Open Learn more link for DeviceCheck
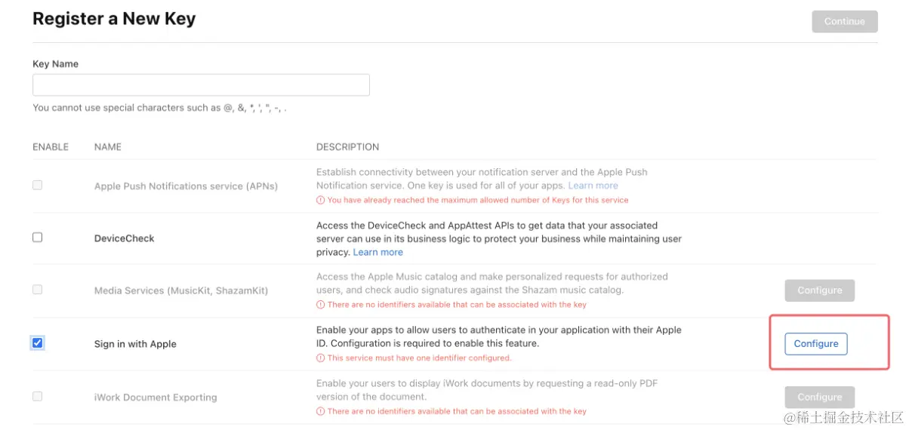The height and width of the screenshot is (430, 909). pos(377,252)
